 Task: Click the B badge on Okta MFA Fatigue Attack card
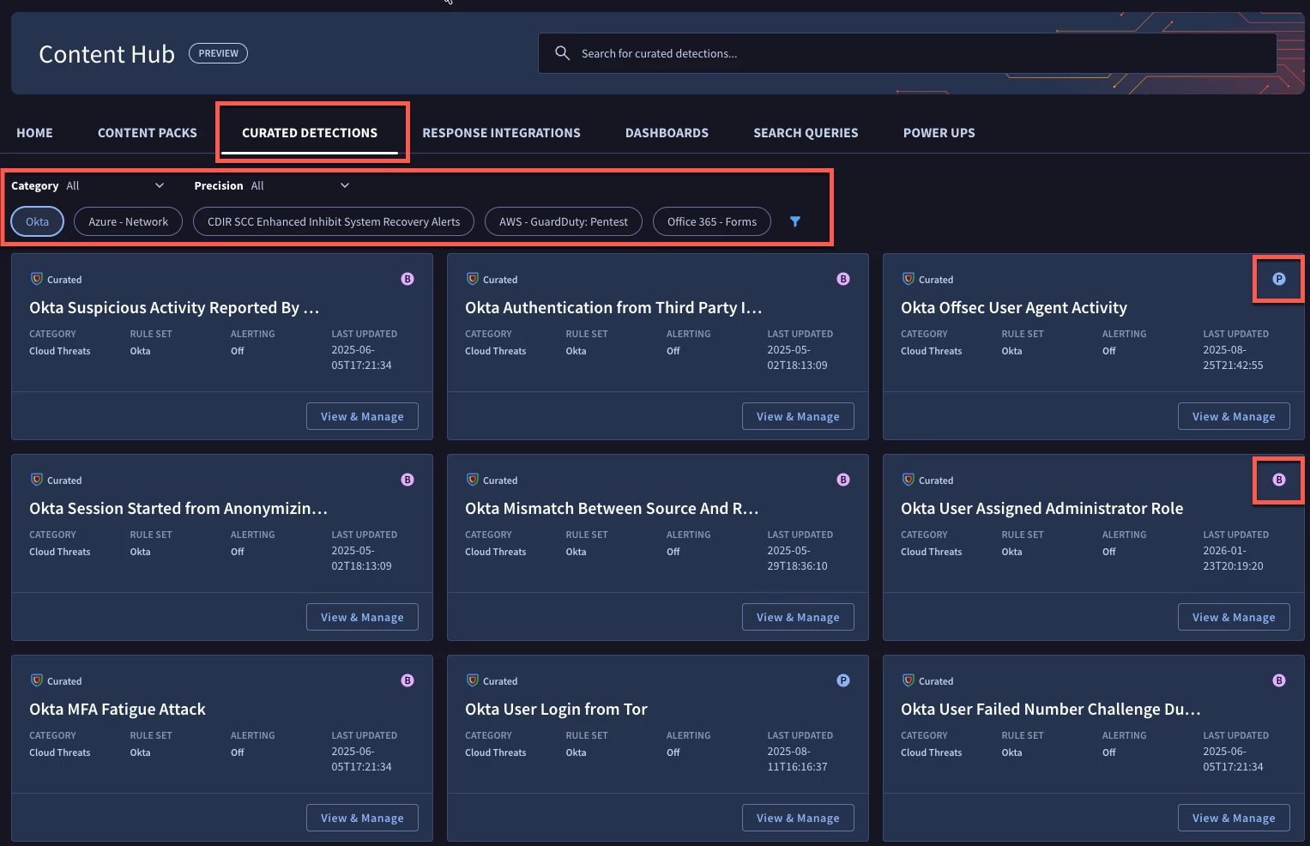pyautogui.click(x=407, y=680)
